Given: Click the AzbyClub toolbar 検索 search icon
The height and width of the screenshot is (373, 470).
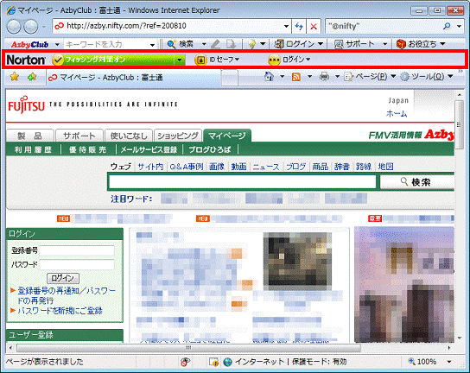Looking at the screenshot, I should pos(171,44).
